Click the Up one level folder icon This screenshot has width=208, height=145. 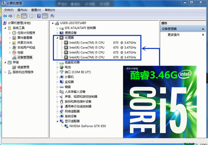point(18,16)
